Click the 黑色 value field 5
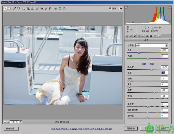This screenshot has width=174, height=134. coord(164,84)
